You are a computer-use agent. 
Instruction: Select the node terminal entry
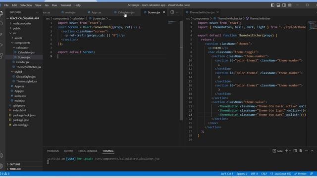coord(277,151)
